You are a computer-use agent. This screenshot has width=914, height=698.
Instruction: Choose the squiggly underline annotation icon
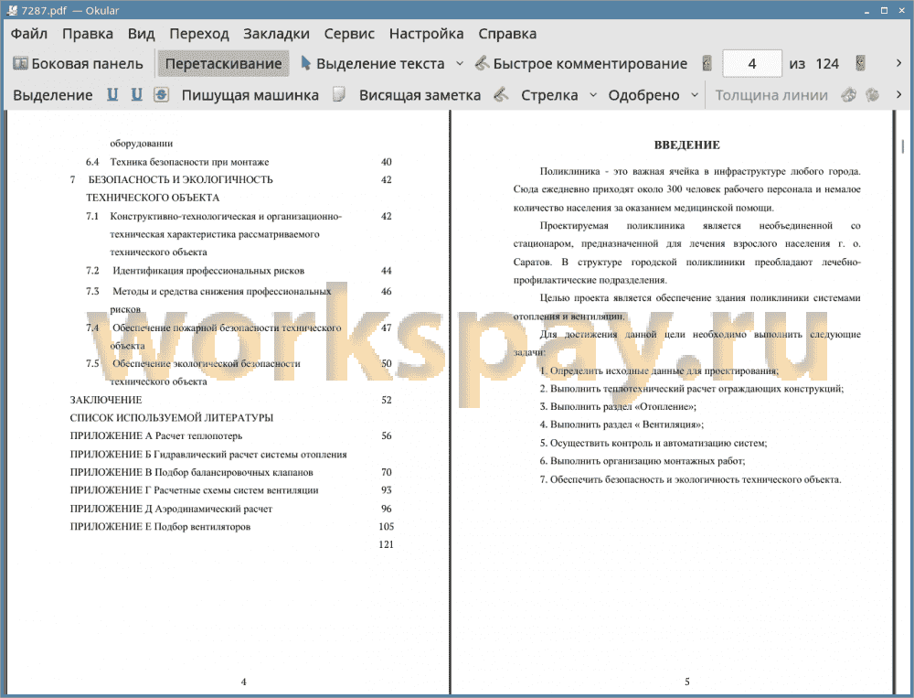(x=136, y=94)
